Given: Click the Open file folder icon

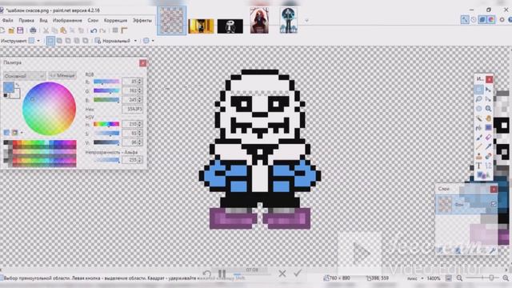Looking at the screenshot, I should tap(11, 30).
